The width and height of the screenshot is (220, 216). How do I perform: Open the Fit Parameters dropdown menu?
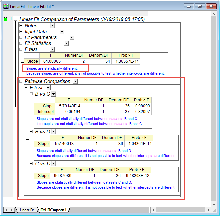(x=72, y=37)
